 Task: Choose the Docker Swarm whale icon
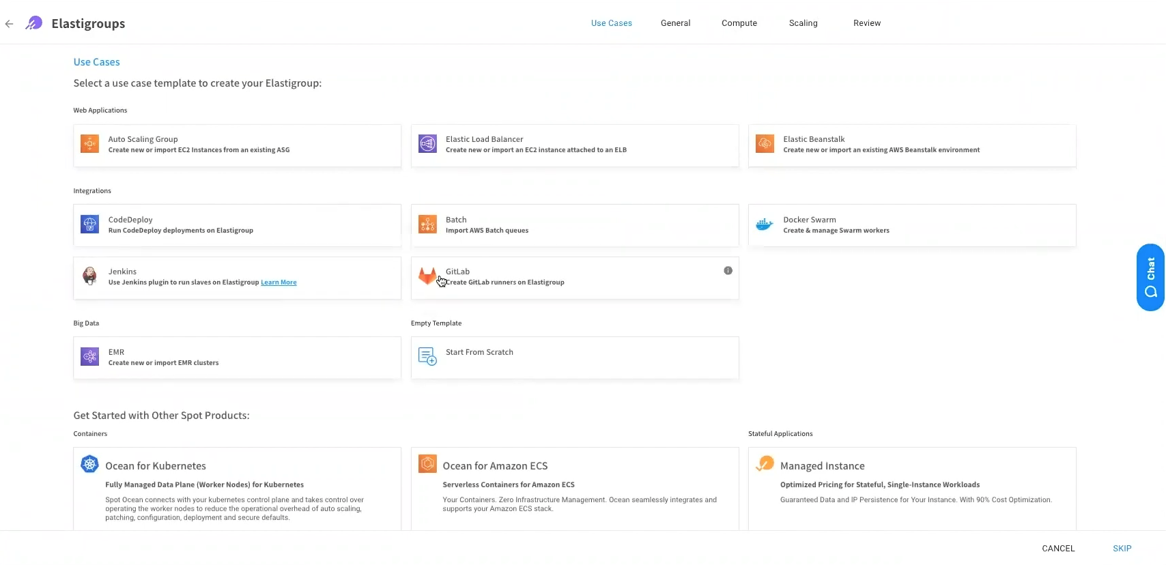pos(765,224)
